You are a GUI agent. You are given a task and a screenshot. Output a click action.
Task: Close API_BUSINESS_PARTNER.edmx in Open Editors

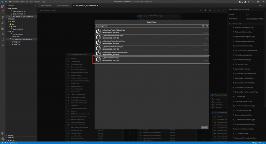[9, 16]
